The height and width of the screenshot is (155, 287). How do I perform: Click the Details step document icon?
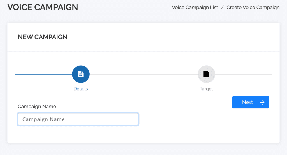tap(81, 74)
